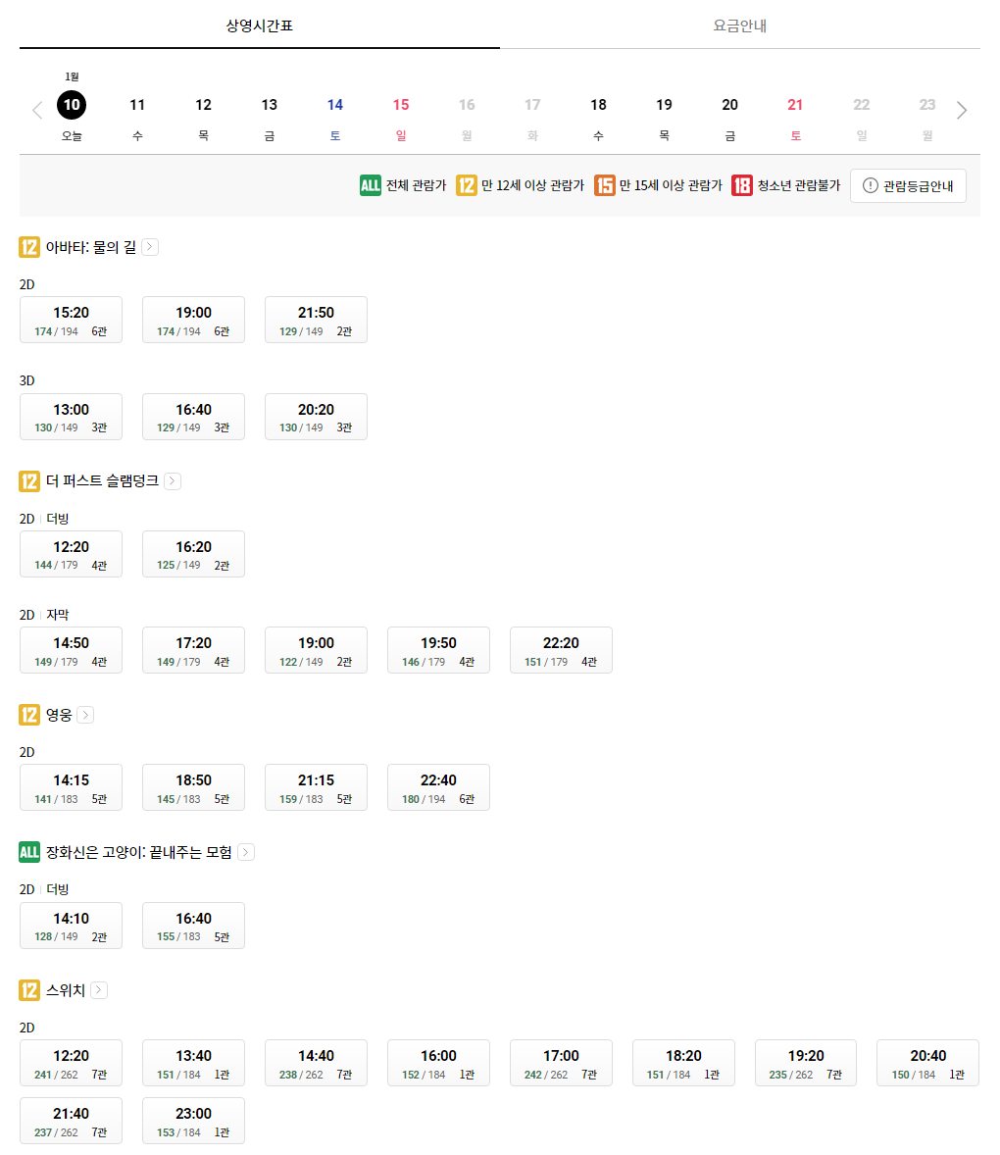Book 아바타 3D 13:00 showing
The image size is (1000, 1155).
click(x=71, y=416)
